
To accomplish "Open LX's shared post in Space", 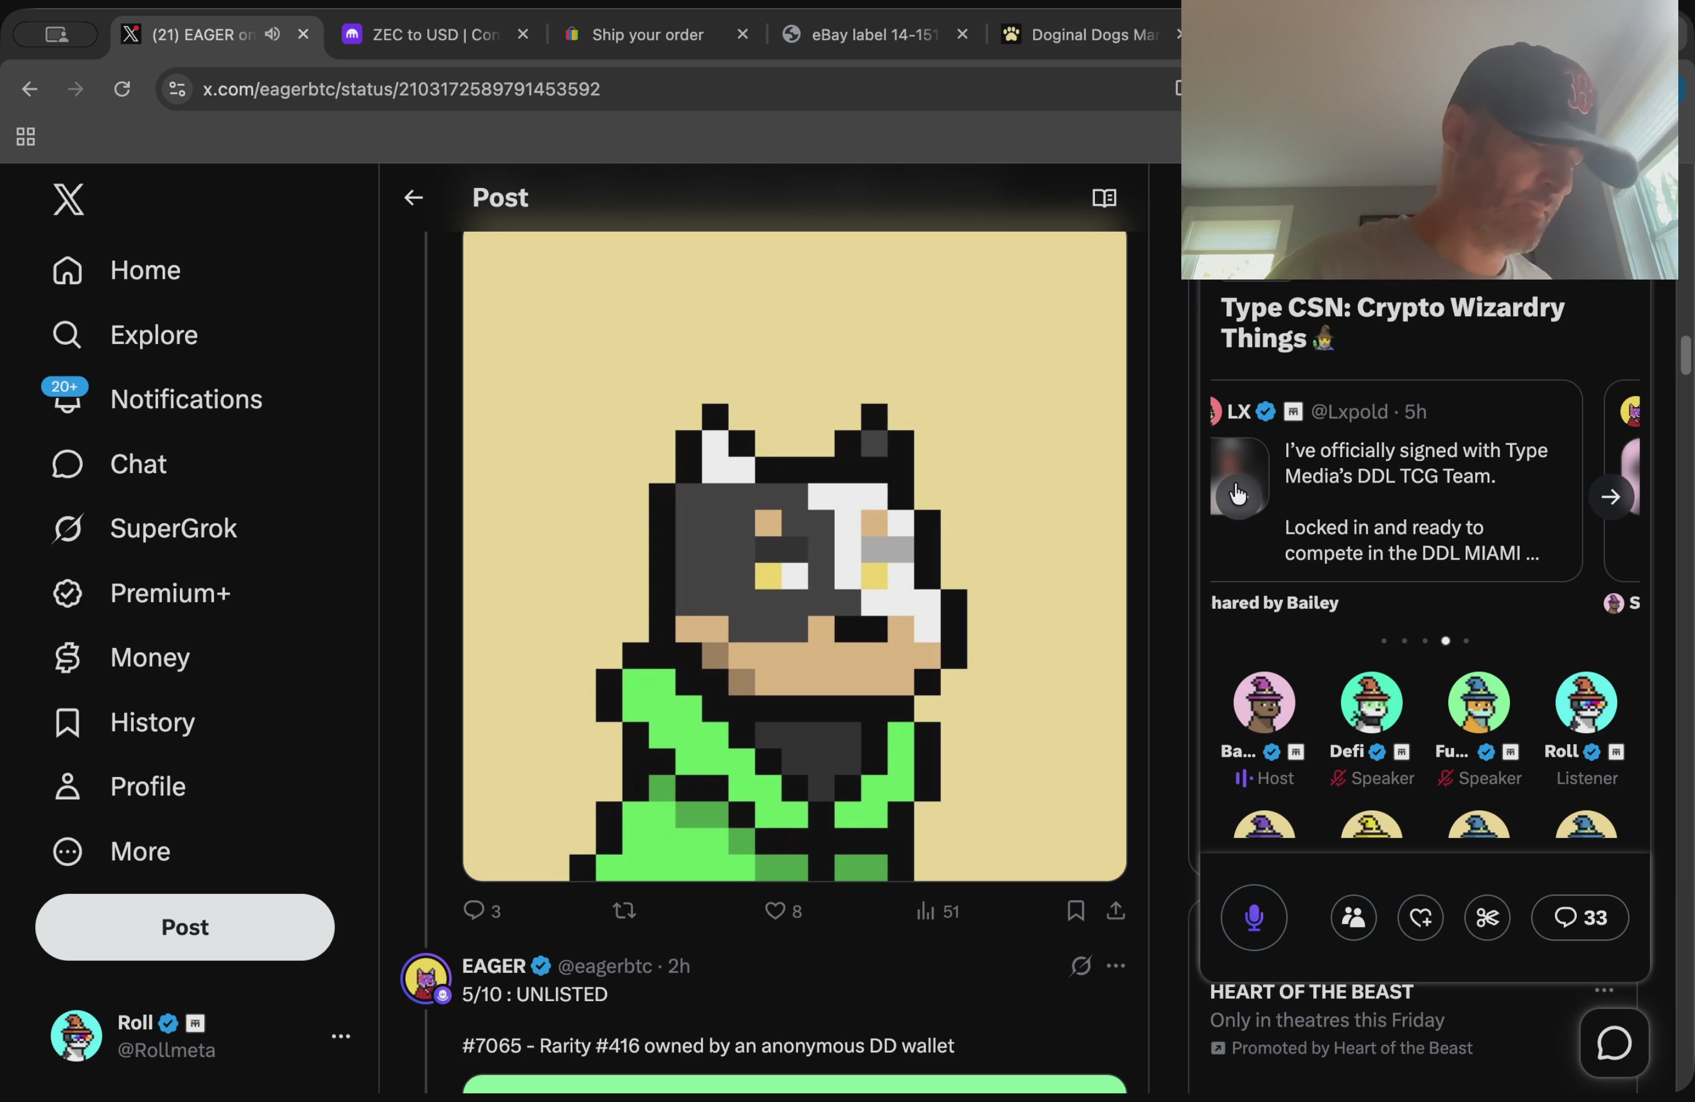I will 1396,481.
